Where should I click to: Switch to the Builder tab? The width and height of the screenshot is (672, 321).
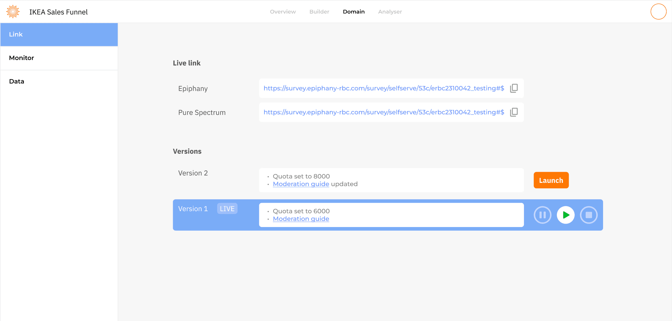319,12
